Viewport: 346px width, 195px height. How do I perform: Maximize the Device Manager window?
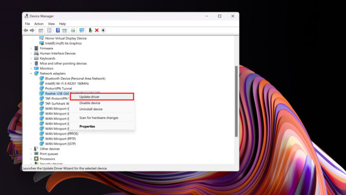[219, 16]
